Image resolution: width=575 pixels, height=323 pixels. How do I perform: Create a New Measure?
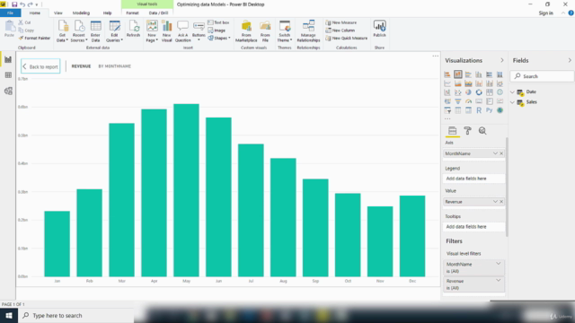[x=341, y=22]
